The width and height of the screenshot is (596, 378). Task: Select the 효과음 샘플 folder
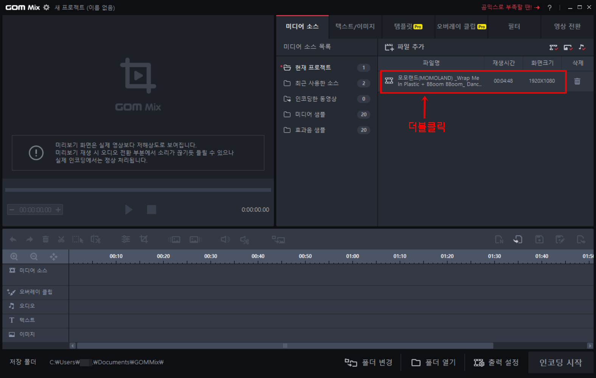[327, 130]
